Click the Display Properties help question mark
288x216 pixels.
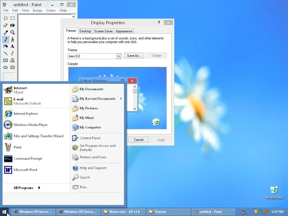click(159, 22)
